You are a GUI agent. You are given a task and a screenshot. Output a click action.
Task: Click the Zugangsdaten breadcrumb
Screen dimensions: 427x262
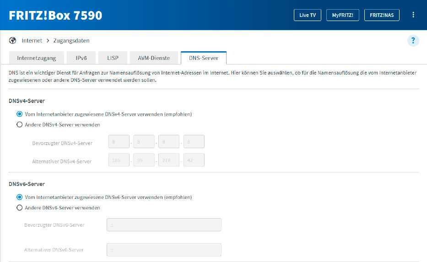71,41
